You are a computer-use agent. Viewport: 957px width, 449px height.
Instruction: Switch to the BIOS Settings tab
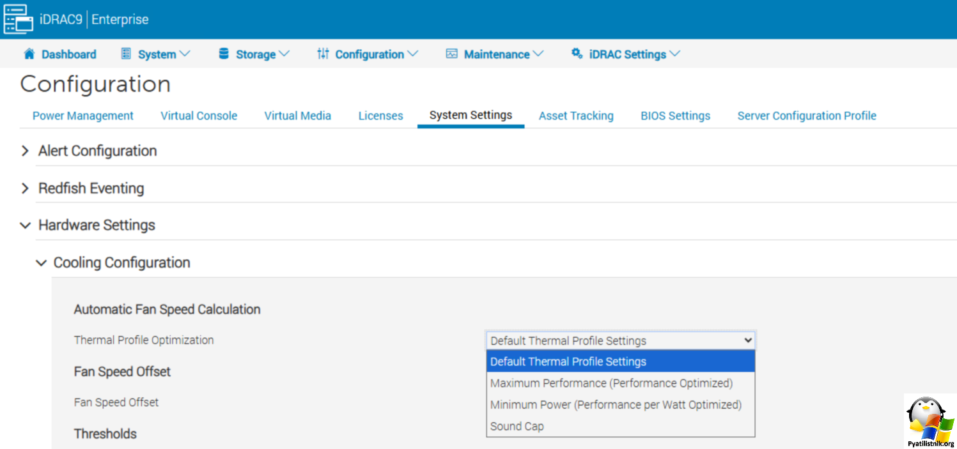(x=676, y=116)
